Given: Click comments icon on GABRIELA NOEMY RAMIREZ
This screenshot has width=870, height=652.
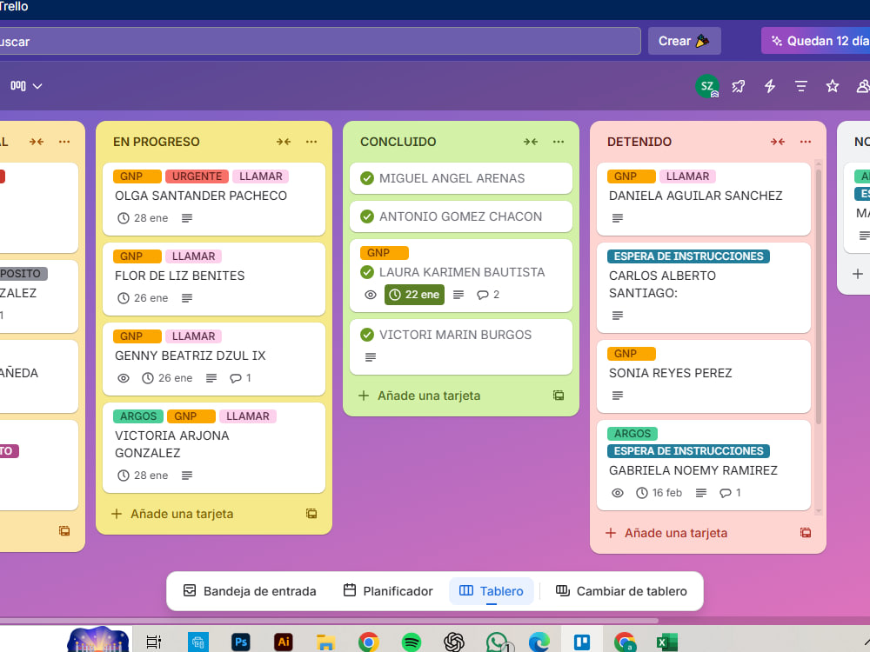Looking at the screenshot, I should [x=730, y=493].
